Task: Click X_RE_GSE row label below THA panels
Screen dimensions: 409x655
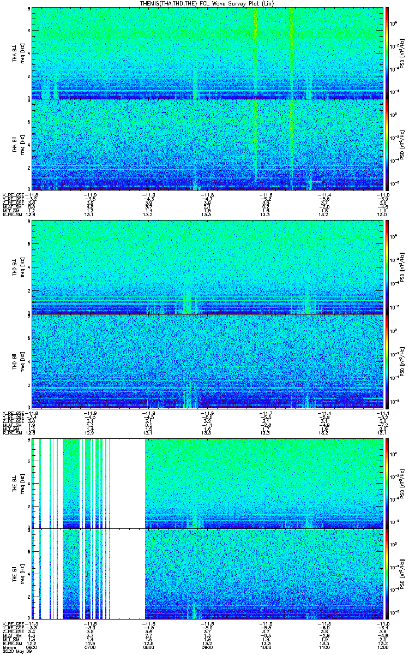Action: tap(14, 195)
